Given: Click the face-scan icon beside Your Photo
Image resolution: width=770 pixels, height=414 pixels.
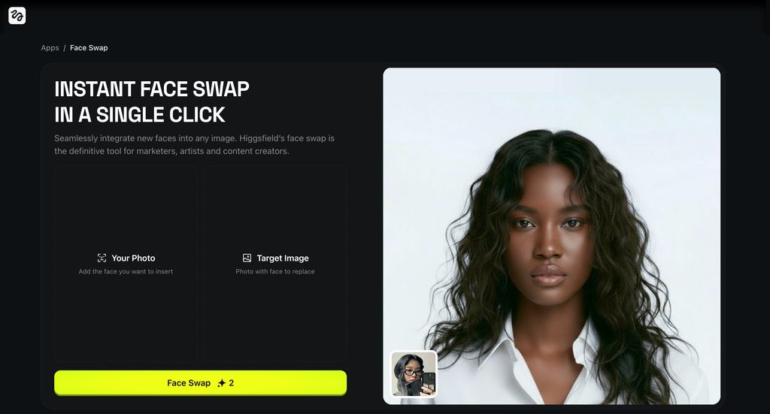Looking at the screenshot, I should tap(102, 258).
